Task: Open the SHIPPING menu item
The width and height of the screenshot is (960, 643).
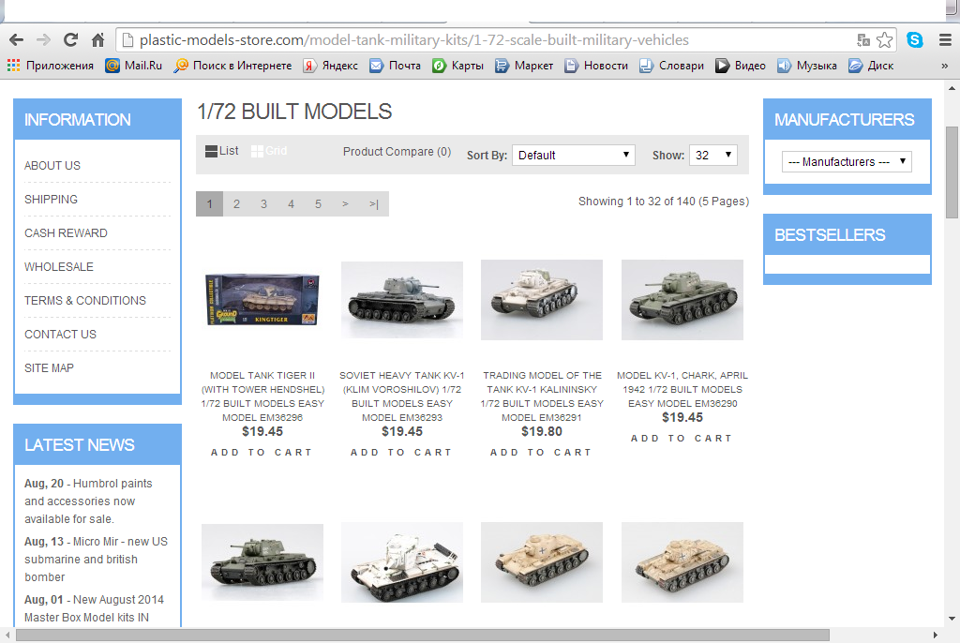Action: click(x=51, y=200)
